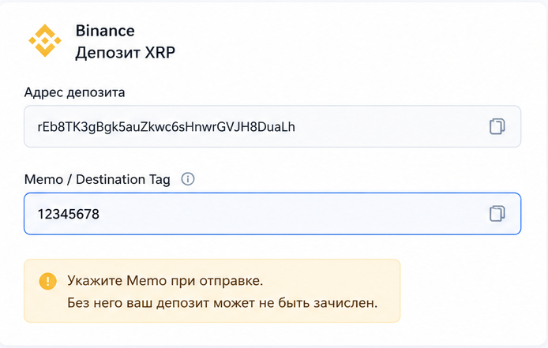Click the word XRP in the heading
Viewport: 548px width, 348px height.
point(160,52)
